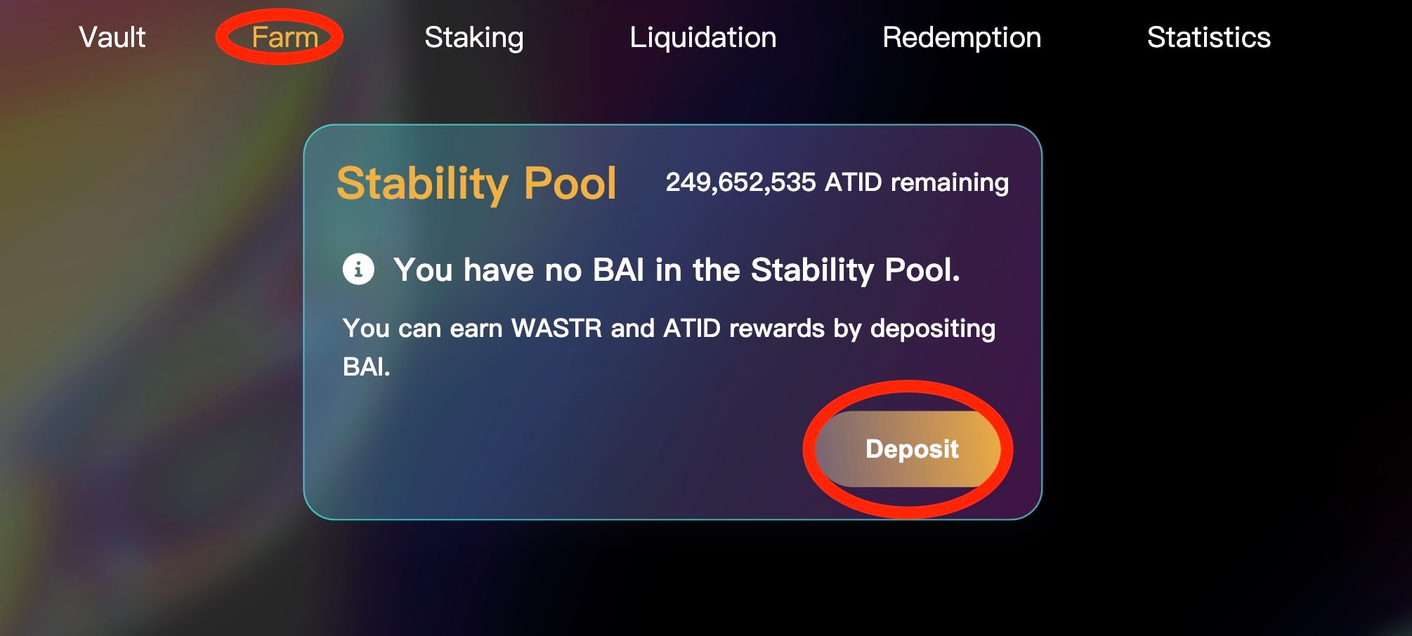This screenshot has height=636, width=1412.
Task: View the Statistics tab
Action: pos(1208,37)
